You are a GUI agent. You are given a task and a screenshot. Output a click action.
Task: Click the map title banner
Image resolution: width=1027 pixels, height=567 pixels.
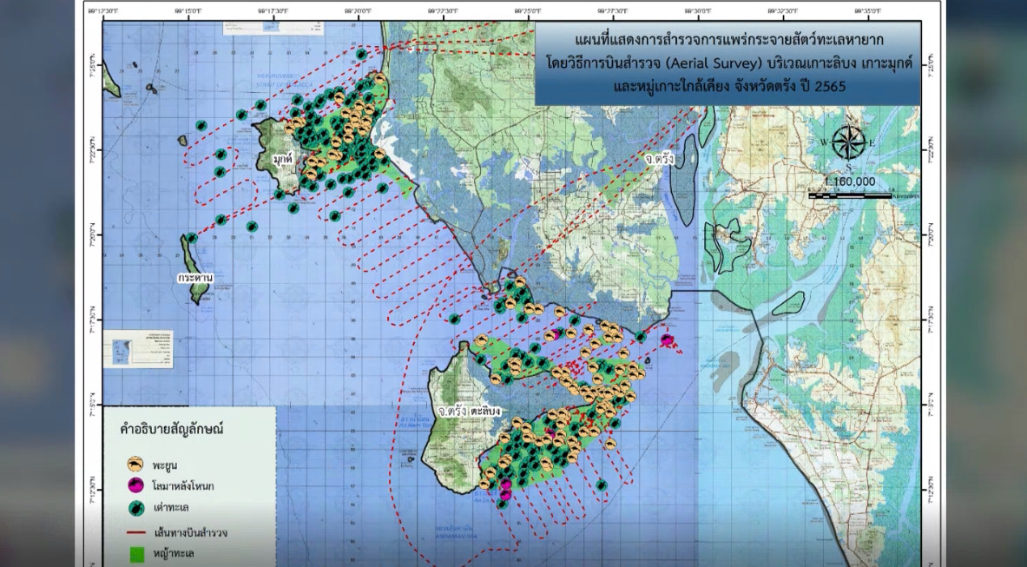(x=727, y=63)
